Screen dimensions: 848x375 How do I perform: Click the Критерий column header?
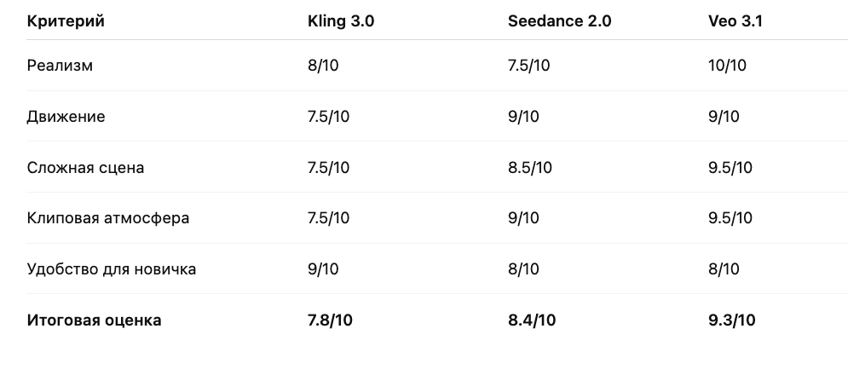coord(66,21)
